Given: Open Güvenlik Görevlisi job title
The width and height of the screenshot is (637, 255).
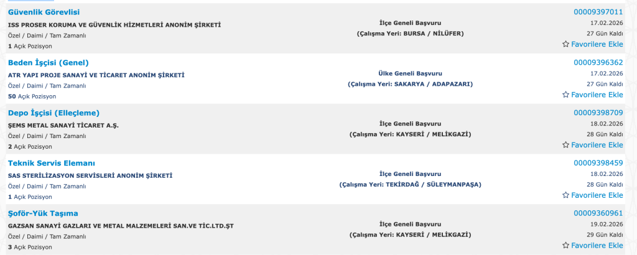Looking at the screenshot, I should pyautogui.click(x=44, y=12).
